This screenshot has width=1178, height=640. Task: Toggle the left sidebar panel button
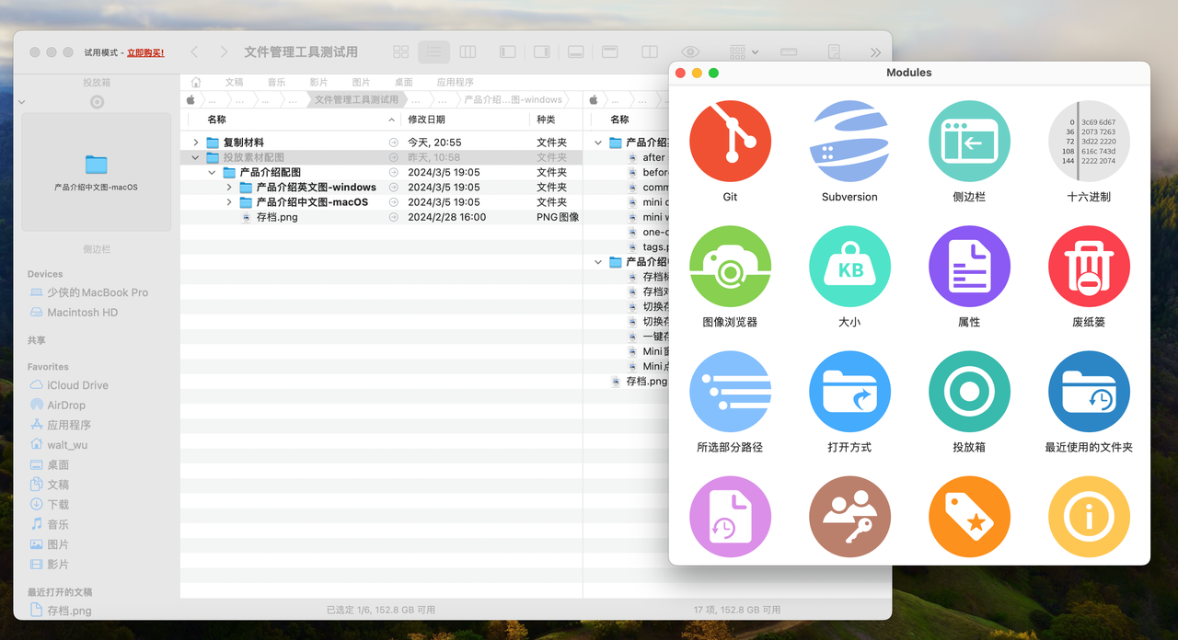click(507, 52)
